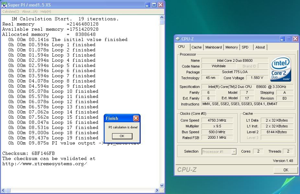Minimize the Super PI window
Image resolution: width=300 pixels, height=194 pixels.
[x=147, y=5]
